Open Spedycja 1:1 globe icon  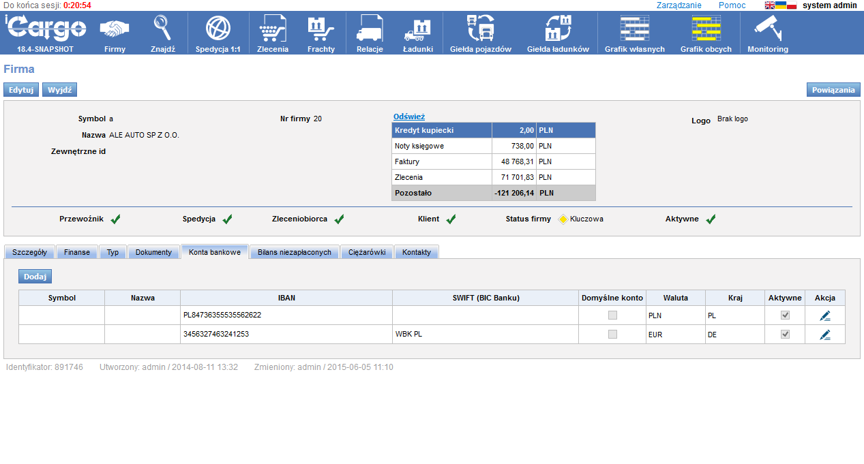tap(218, 29)
